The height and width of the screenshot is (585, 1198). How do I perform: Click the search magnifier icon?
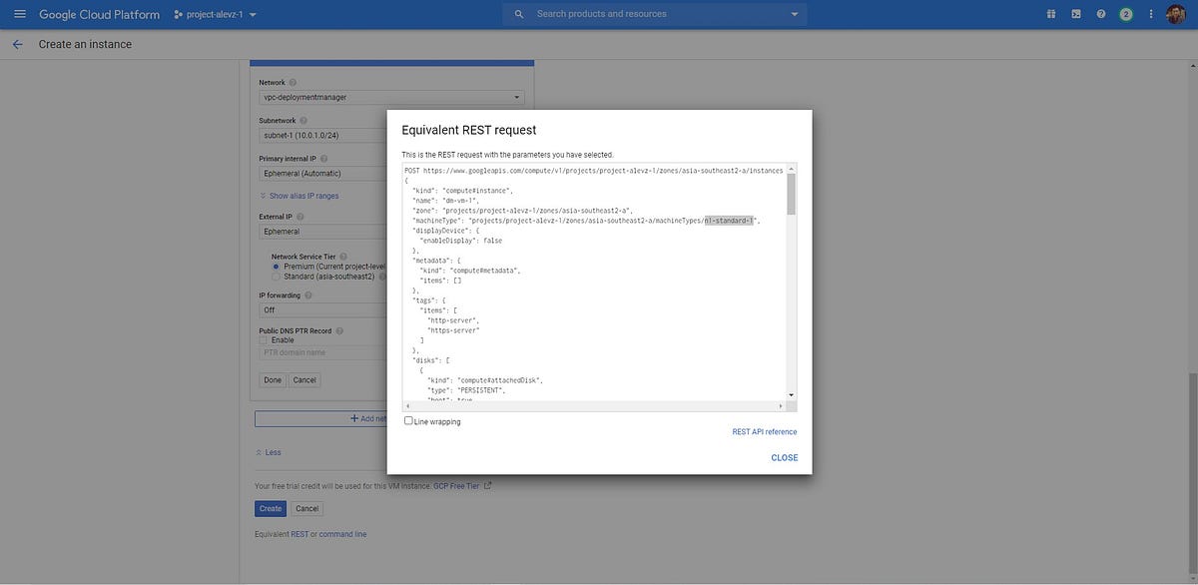[518, 14]
